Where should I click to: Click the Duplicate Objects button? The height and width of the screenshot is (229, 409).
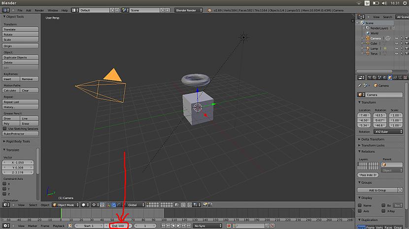coord(20,57)
